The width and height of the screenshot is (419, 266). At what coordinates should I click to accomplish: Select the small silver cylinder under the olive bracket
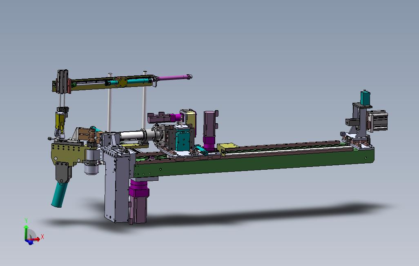click(x=91, y=168)
